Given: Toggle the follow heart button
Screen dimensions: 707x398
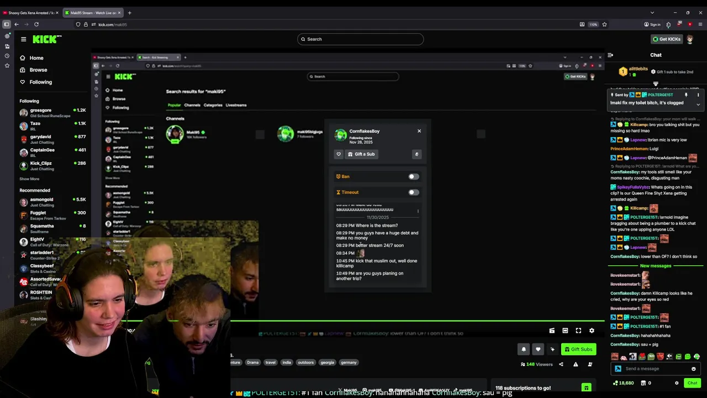Looking at the screenshot, I should (x=538, y=349).
